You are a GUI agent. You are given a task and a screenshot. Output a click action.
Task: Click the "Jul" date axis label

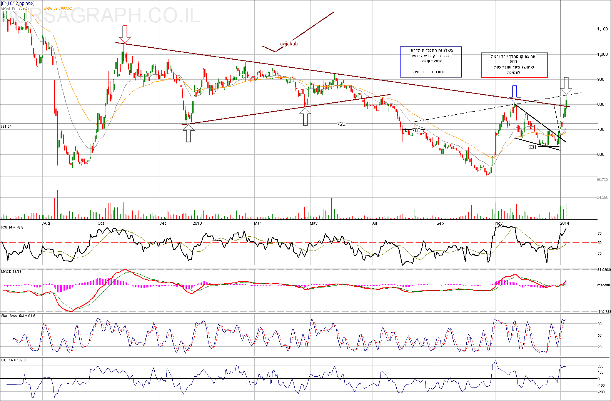(374, 223)
